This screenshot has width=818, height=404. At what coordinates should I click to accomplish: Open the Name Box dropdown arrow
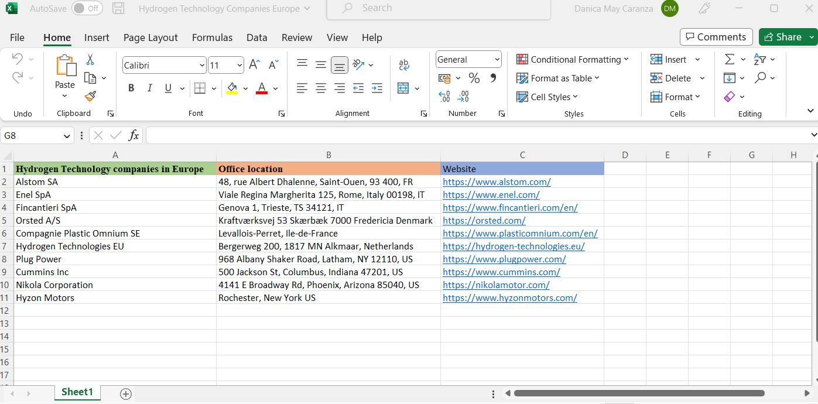click(x=67, y=136)
